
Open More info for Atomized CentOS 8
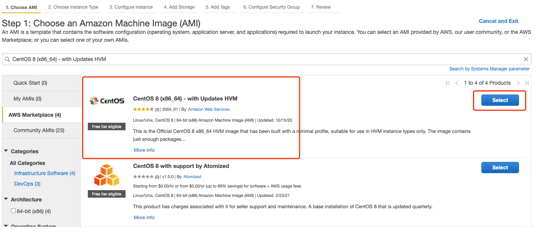(x=144, y=217)
